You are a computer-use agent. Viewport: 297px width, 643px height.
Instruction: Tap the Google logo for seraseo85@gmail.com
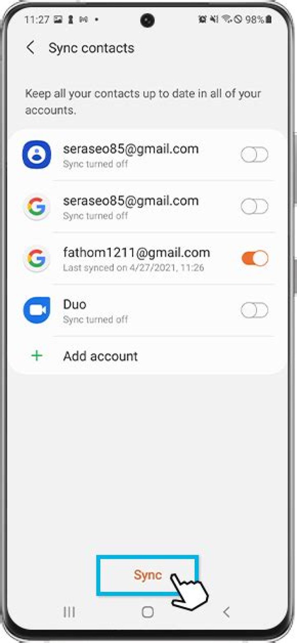[37, 207]
